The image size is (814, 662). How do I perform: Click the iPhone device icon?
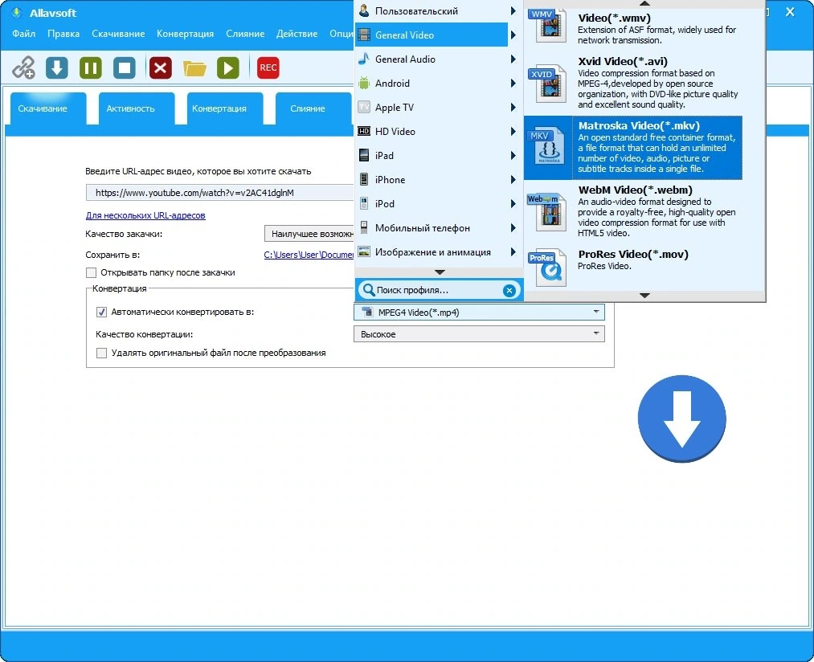tap(365, 179)
